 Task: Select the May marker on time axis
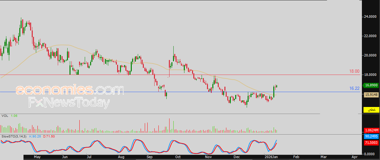click(37, 157)
